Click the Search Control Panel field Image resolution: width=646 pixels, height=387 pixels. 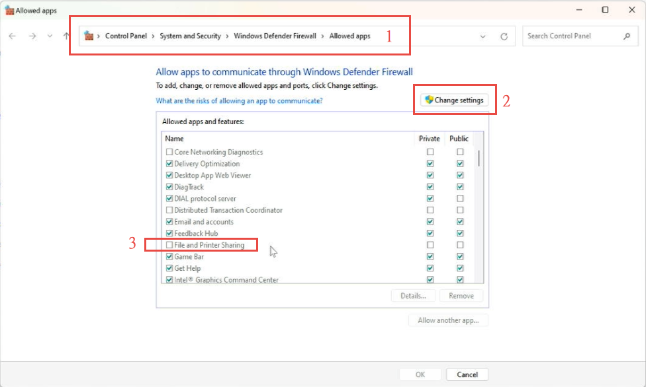(x=573, y=36)
